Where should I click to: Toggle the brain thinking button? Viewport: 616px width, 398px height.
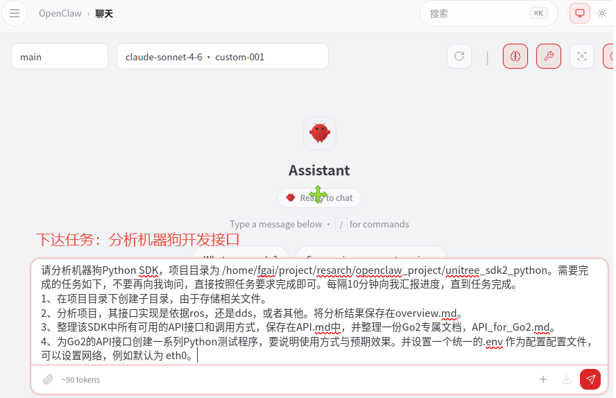coord(515,56)
